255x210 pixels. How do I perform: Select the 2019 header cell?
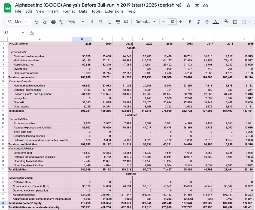click(163, 44)
